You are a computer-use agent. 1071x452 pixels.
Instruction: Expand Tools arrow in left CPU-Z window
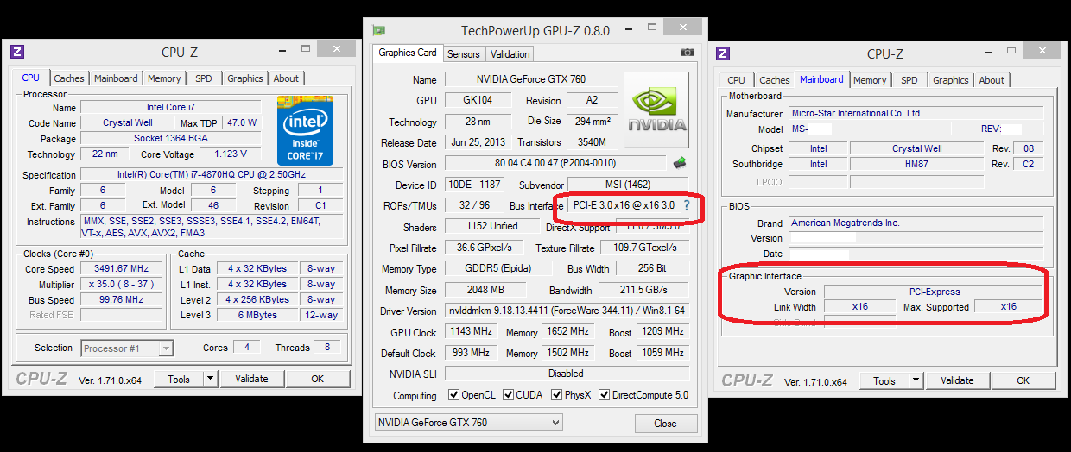pos(210,379)
